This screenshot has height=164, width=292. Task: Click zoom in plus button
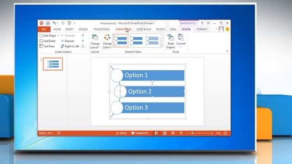click(x=212, y=133)
